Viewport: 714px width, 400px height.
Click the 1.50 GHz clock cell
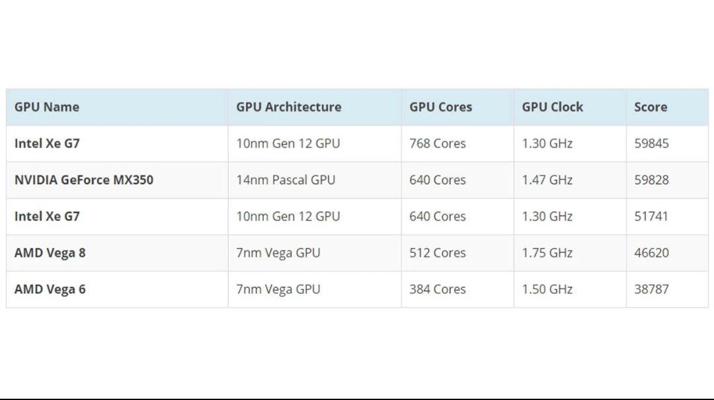click(547, 289)
